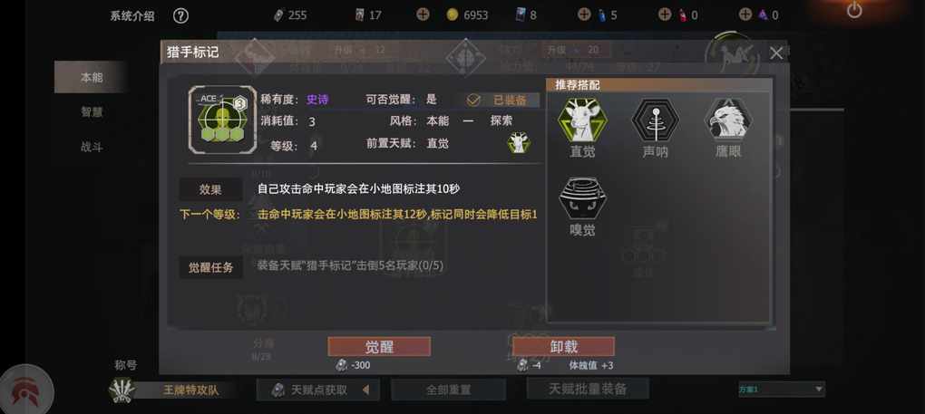Close the 猎手标记 dialog
The height and width of the screenshot is (414, 925).
[775, 53]
